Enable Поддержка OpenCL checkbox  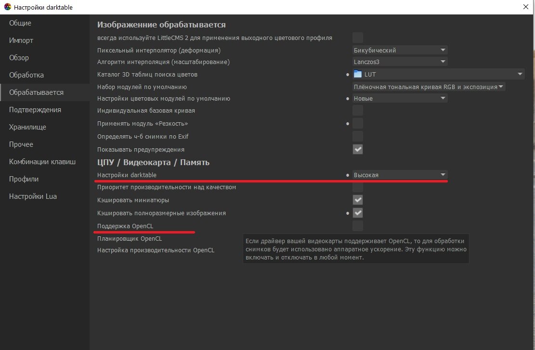(x=358, y=226)
